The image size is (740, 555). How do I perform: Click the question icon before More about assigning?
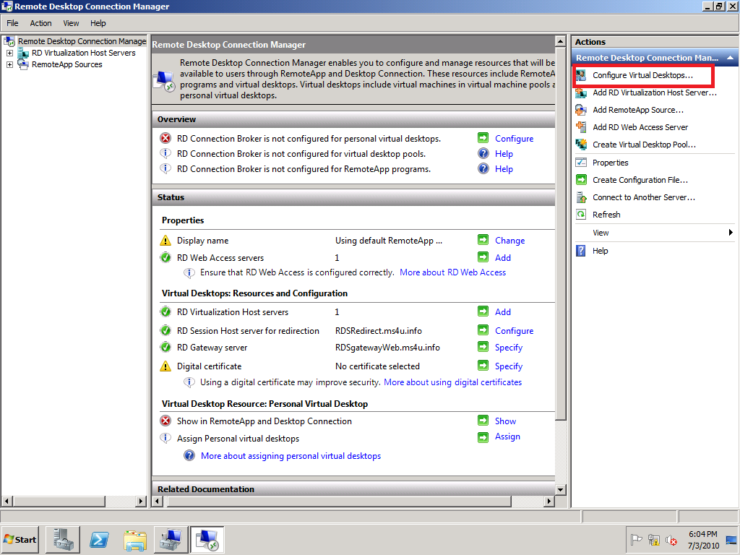coord(189,455)
